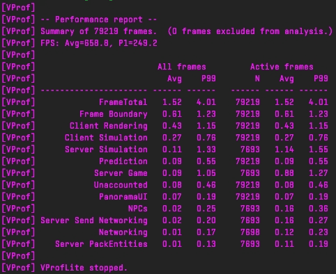The width and height of the screenshot is (336, 274).
Task: Select the 'Frame Boundary' row label
Action: click(x=114, y=114)
